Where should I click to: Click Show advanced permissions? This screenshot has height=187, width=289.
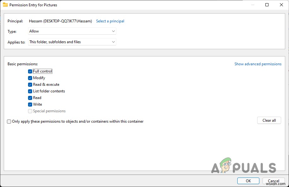[x=258, y=64]
